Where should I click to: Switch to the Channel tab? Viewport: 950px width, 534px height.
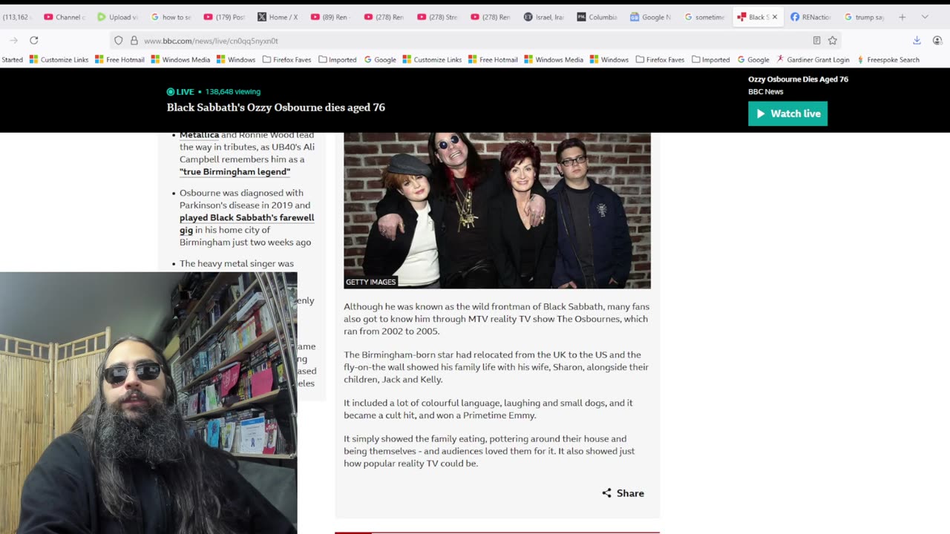click(x=65, y=17)
